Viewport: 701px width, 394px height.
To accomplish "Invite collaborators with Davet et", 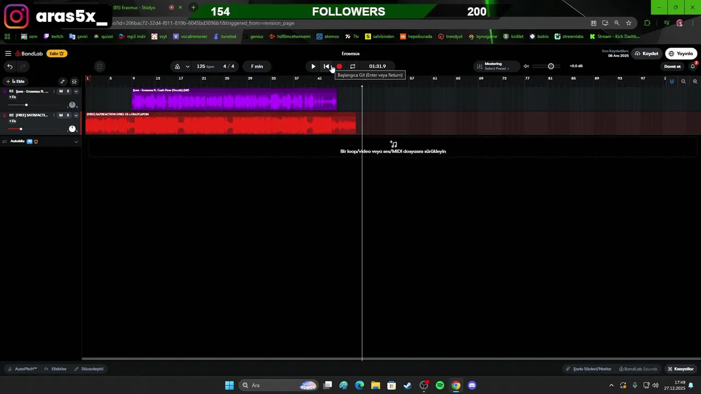I will click(672, 66).
